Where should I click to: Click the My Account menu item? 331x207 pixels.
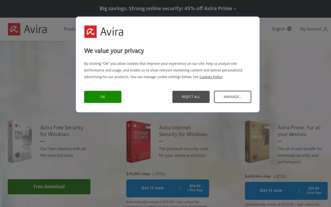(310, 29)
